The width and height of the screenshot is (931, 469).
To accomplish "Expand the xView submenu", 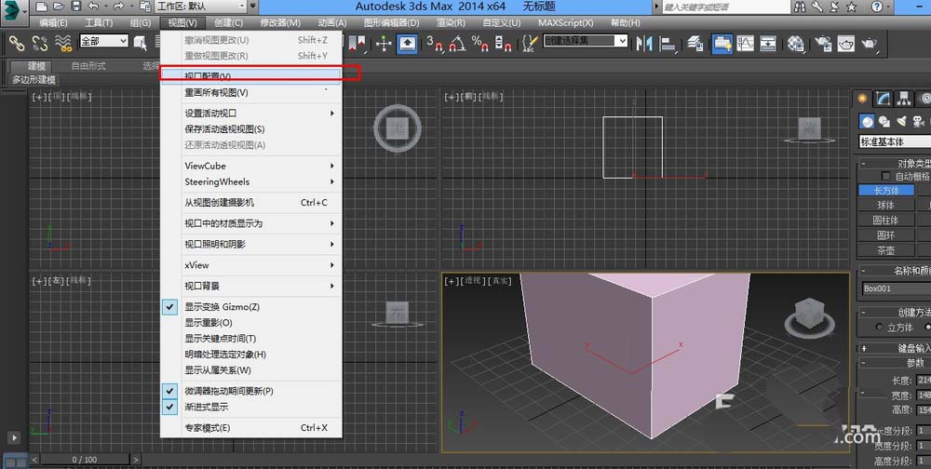I will click(251, 265).
